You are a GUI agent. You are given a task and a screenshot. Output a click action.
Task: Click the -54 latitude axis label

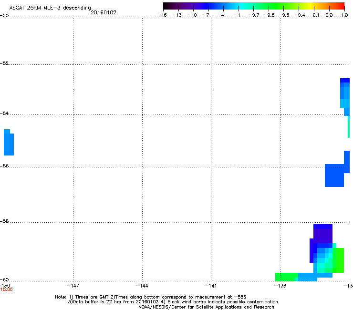point(4,113)
